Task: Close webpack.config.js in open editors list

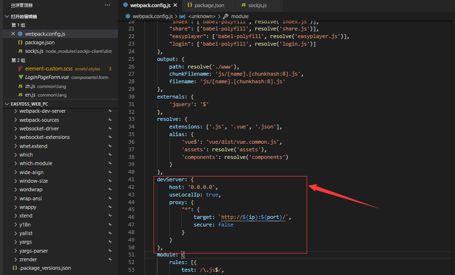Action: pyautogui.click(x=13, y=34)
